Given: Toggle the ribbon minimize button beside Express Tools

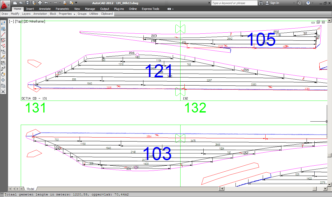Looking at the screenshot, I should point(169,9).
